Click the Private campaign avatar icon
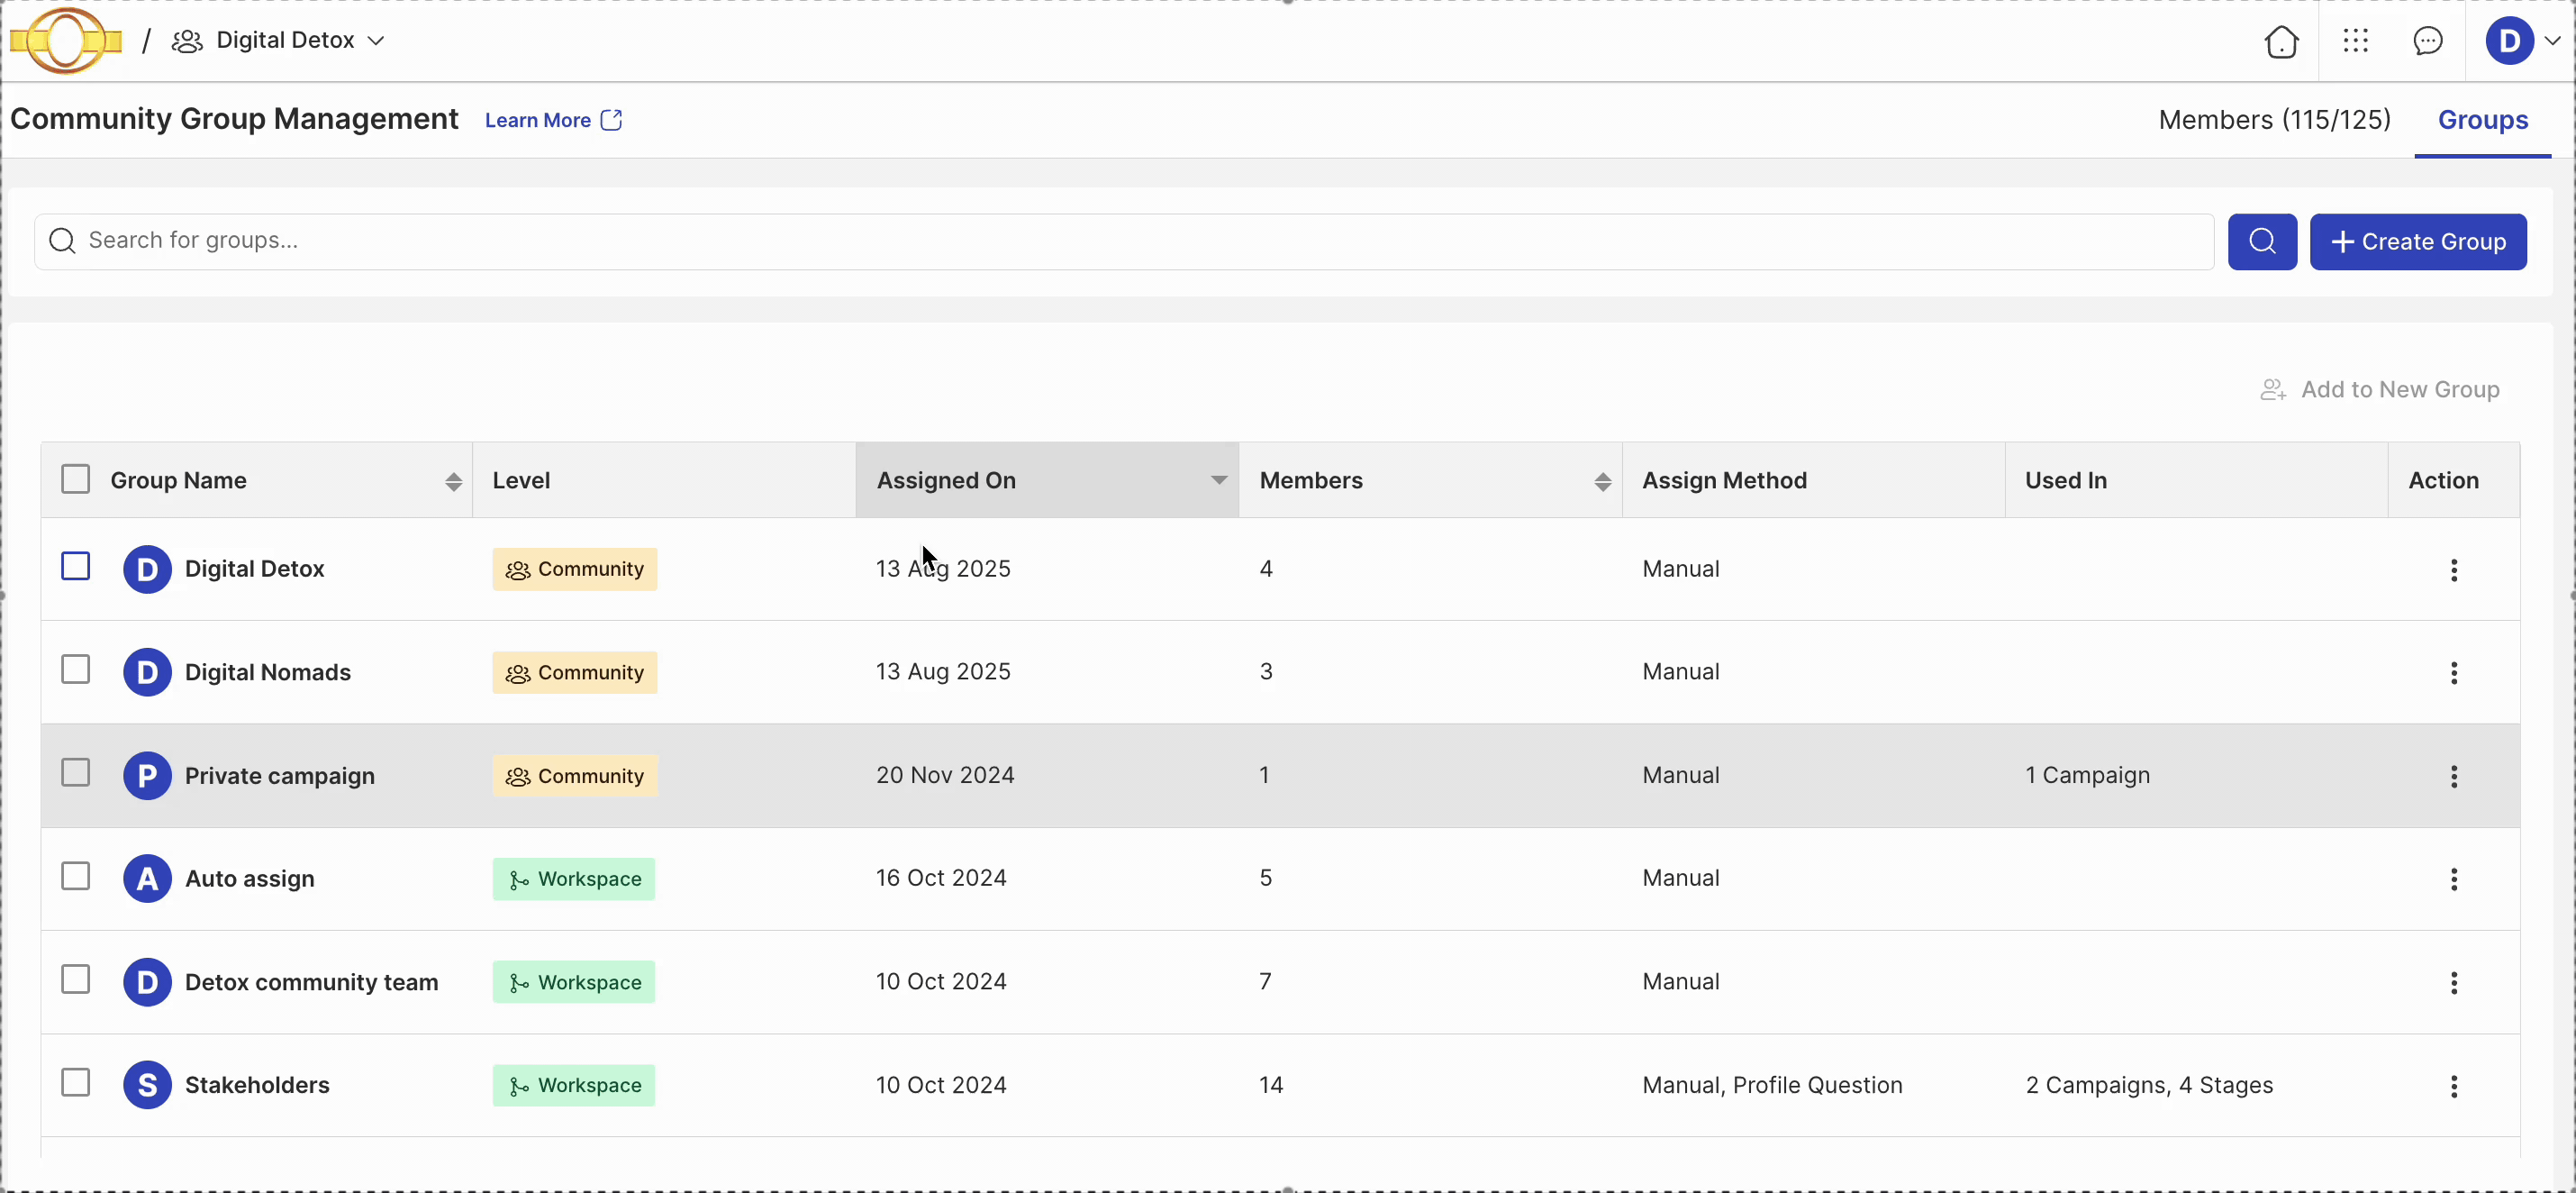The height and width of the screenshot is (1193, 2576). tap(147, 776)
